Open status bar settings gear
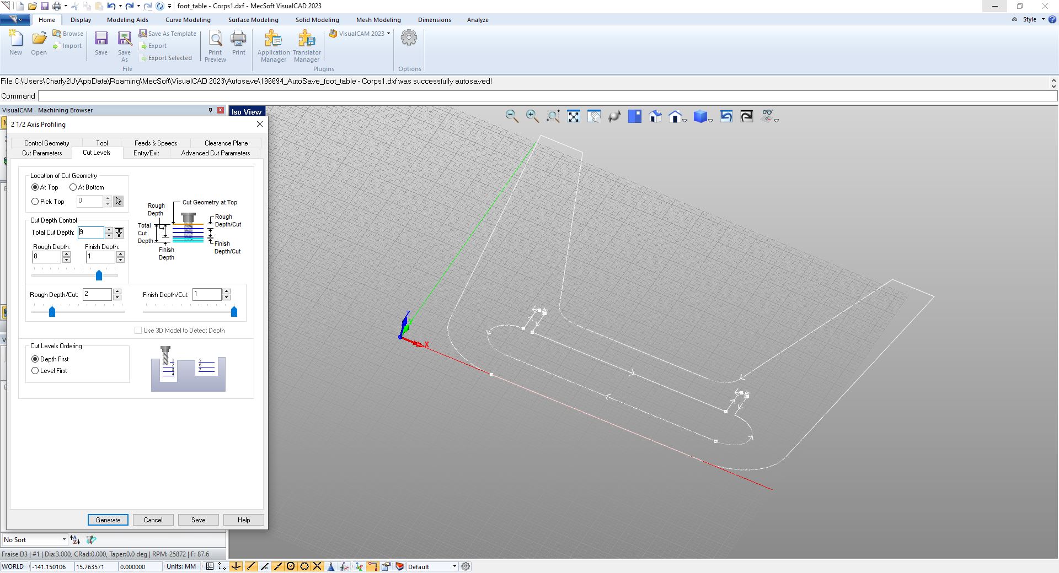 coord(466,566)
